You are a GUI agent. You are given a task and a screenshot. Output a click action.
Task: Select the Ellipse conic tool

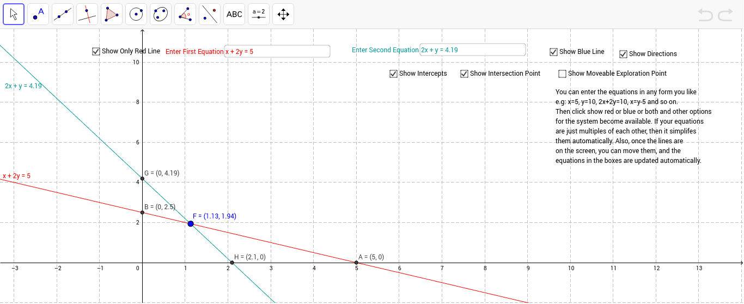point(161,14)
